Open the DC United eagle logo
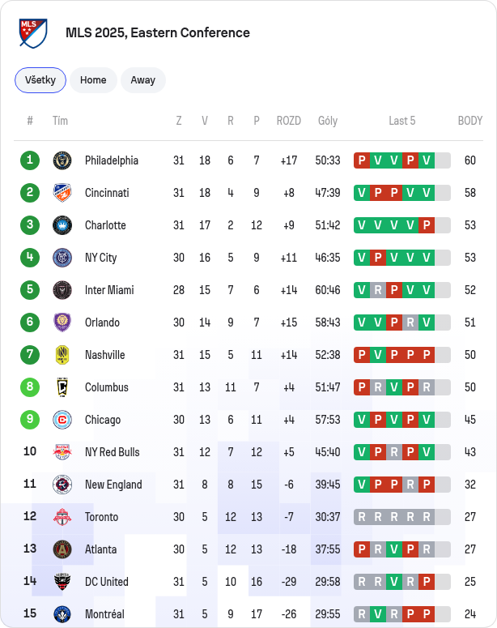497x628 pixels. pos(62,582)
